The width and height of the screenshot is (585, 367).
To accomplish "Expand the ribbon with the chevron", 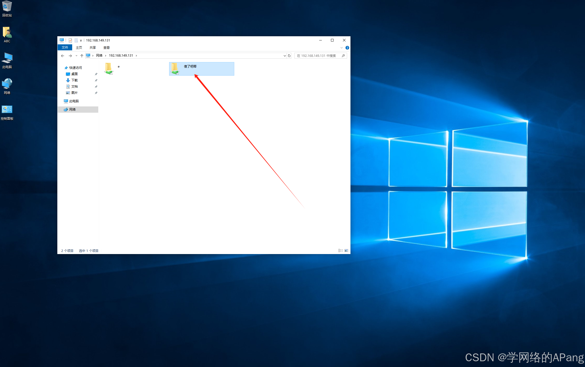I will (342, 48).
